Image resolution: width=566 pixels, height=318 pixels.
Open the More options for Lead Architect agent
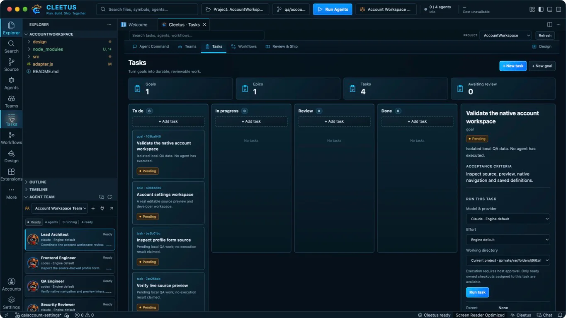pos(109,245)
